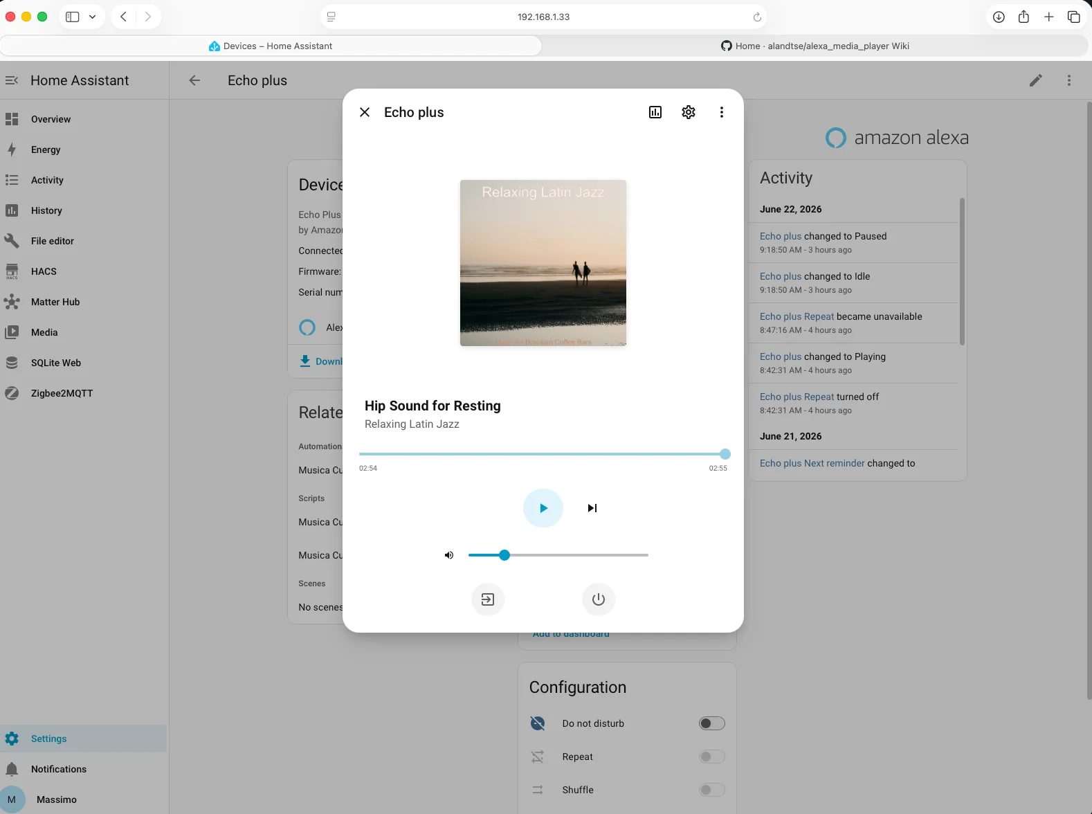Click the Zigbee2MQTT icon
The width and height of the screenshot is (1092, 814).
point(12,393)
